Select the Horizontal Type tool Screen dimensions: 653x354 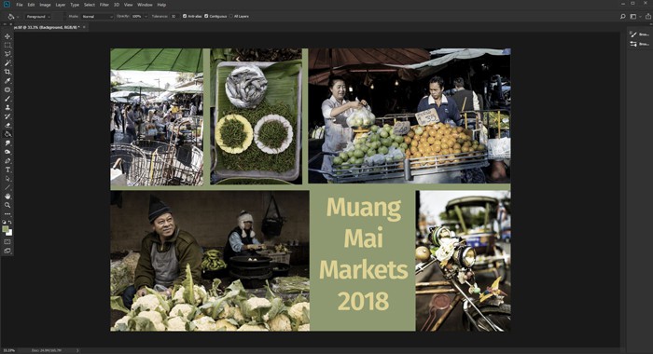tap(7, 170)
